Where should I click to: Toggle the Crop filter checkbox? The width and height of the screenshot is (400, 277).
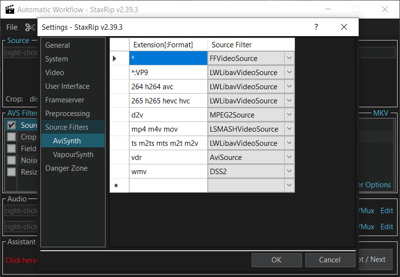[12, 137]
